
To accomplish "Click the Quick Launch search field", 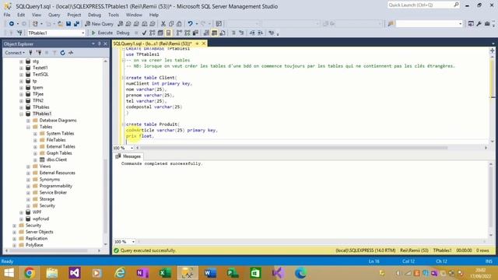I will (x=423, y=5).
